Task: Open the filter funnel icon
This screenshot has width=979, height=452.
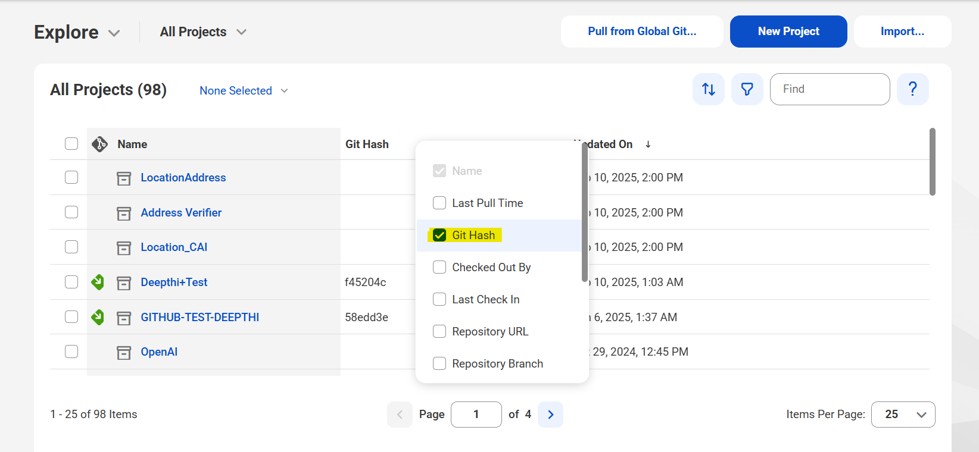Action: point(747,89)
